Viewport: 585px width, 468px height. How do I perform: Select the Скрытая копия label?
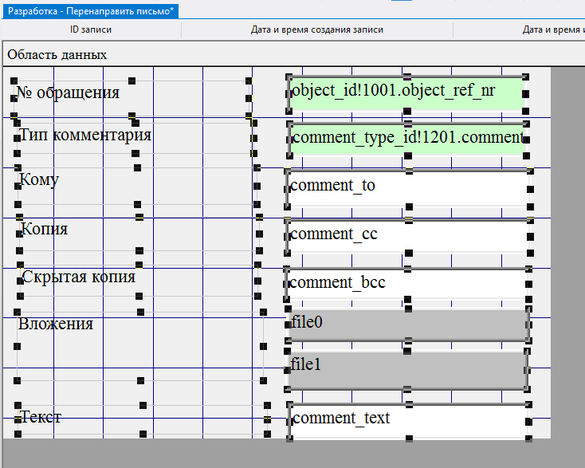coord(79,277)
